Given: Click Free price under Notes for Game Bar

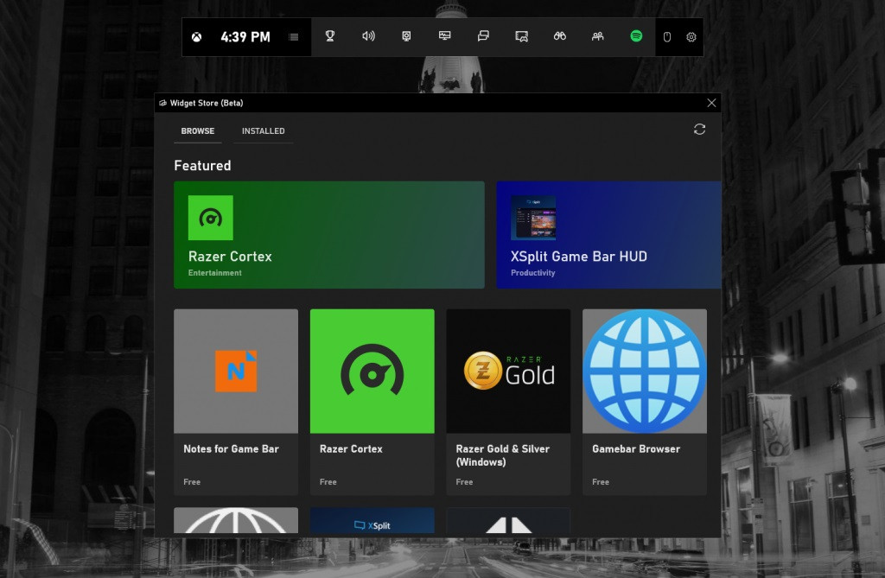Looking at the screenshot, I should point(192,481).
